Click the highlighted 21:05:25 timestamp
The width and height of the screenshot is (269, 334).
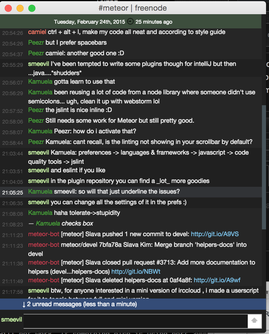click(12, 193)
